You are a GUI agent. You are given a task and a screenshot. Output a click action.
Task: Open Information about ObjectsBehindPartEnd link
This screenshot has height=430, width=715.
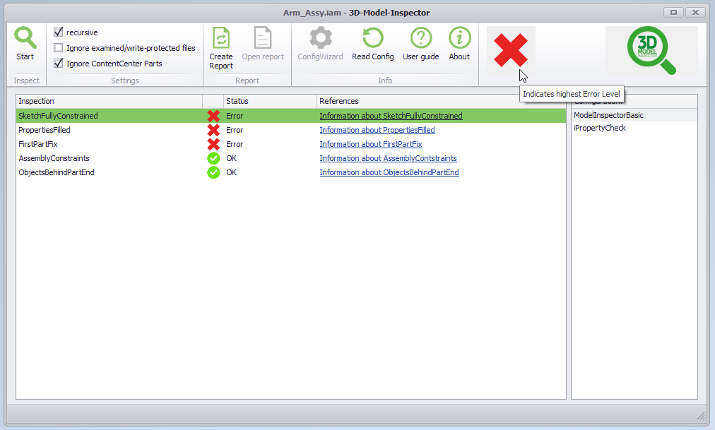pyautogui.click(x=389, y=172)
